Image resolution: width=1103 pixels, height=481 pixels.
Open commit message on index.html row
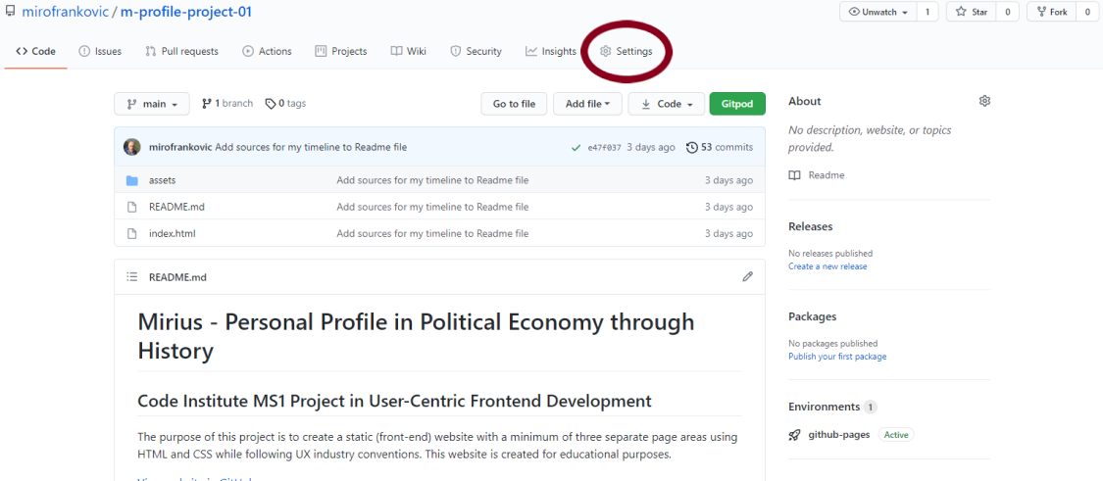click(432, 233)
